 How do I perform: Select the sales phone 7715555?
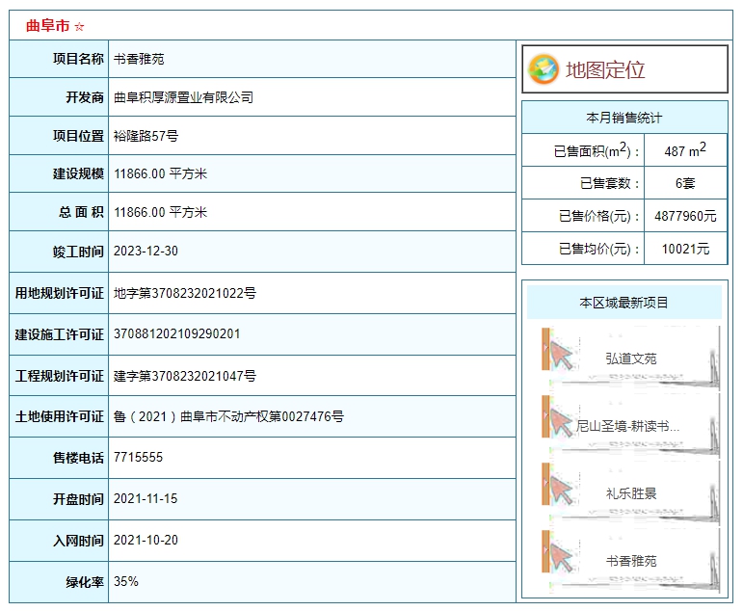(x=138, y=458)
